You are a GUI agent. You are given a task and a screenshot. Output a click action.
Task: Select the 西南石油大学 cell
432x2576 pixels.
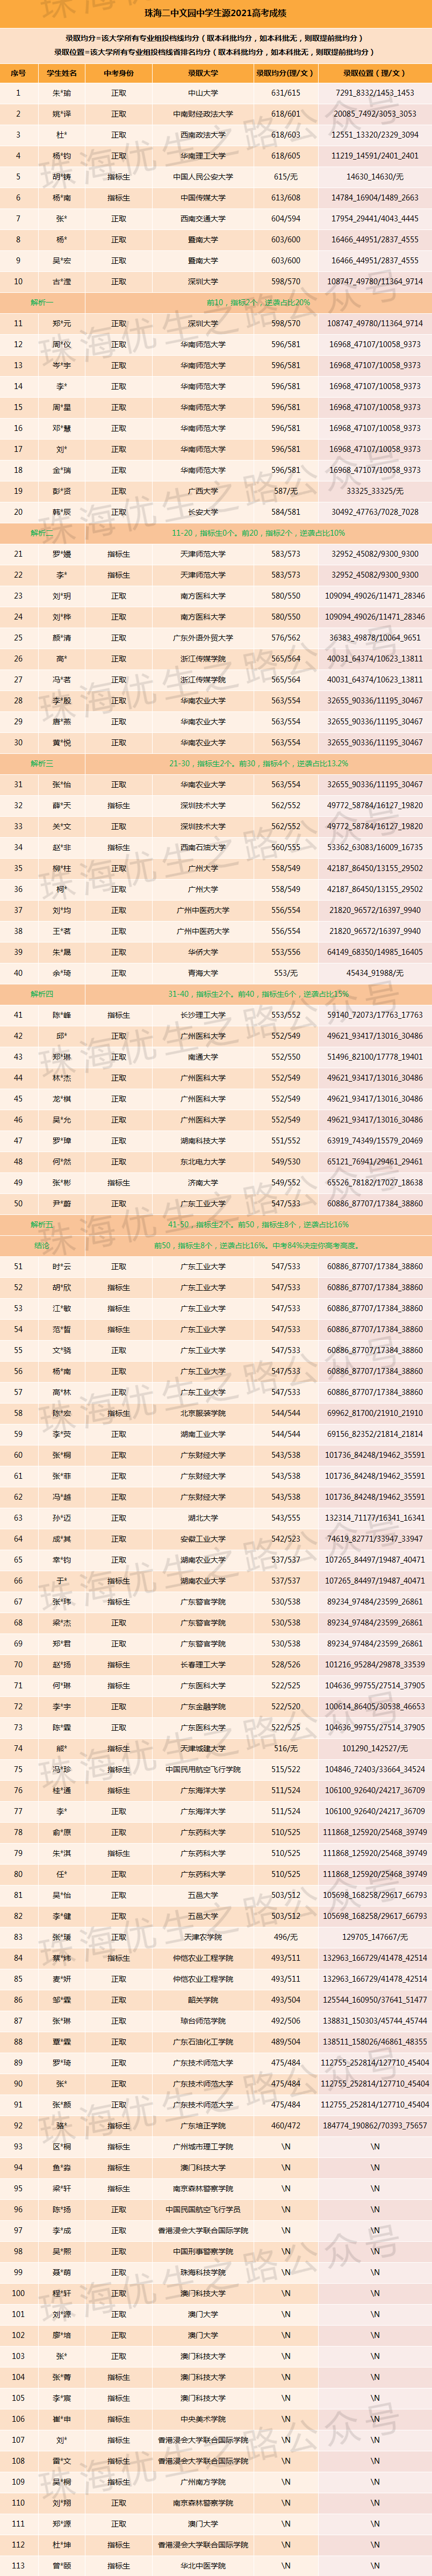pyautogui.click(x=203, y=847)
